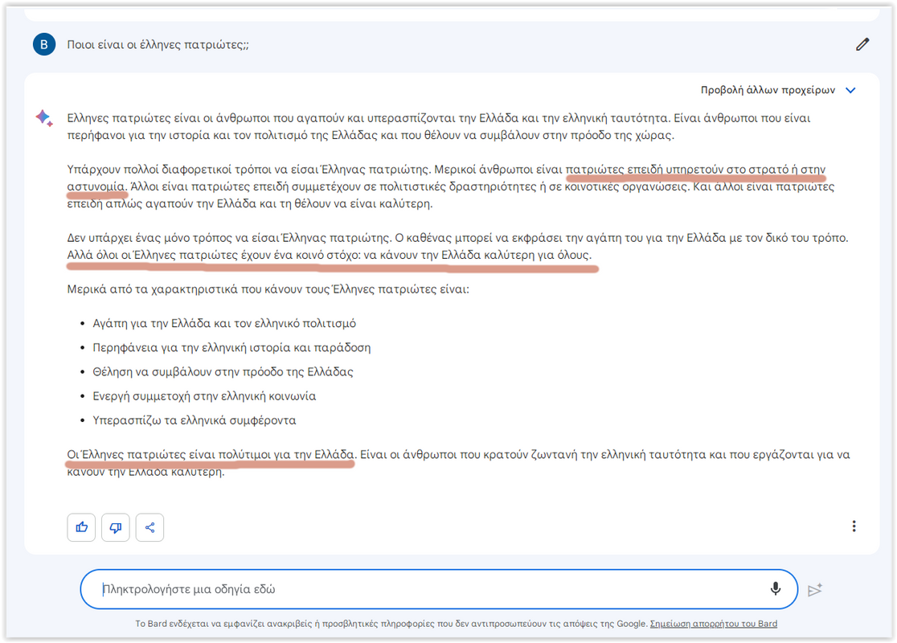Click the thumbs down button

116,527
